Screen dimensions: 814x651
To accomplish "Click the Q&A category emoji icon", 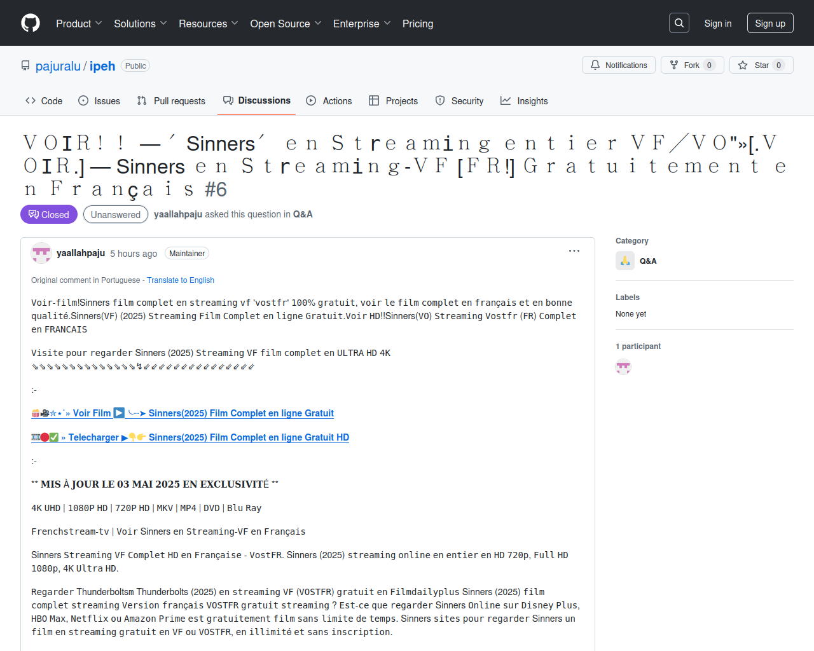I will [x=625, y=261].
